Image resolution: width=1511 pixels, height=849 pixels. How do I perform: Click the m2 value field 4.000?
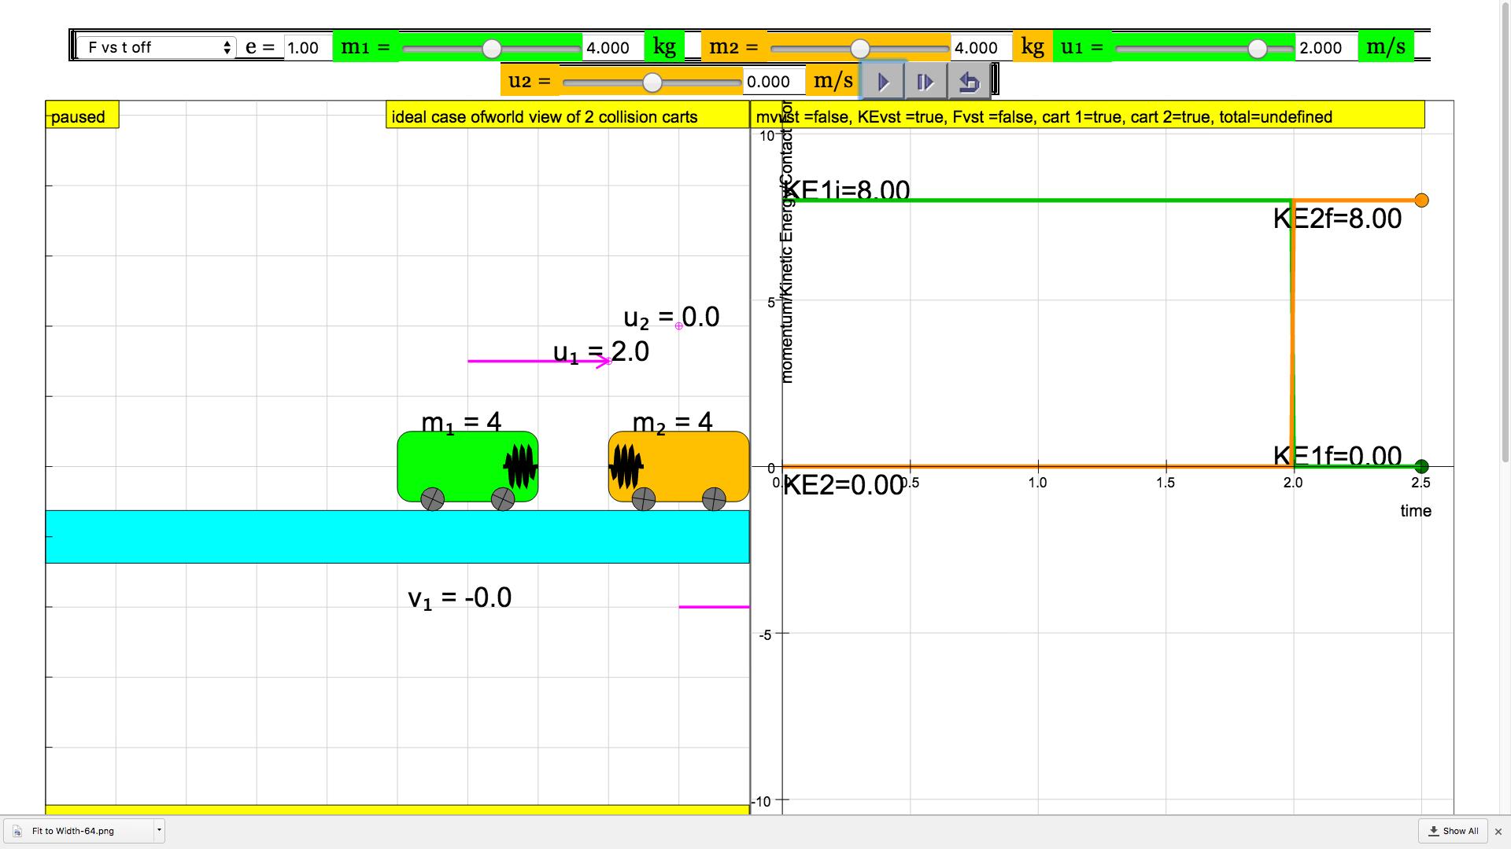[981, 48]
